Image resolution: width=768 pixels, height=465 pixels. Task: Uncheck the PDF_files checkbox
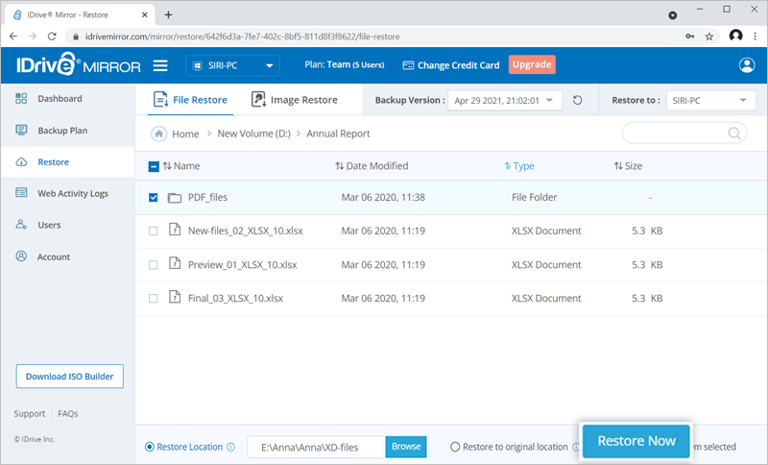[154, 198]
